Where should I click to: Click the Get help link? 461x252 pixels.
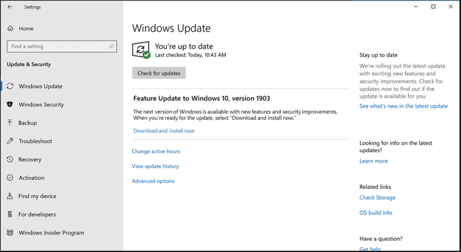pos(370,249)
